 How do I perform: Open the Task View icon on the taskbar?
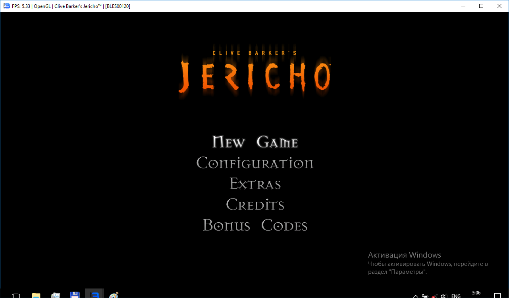point(16,295)
